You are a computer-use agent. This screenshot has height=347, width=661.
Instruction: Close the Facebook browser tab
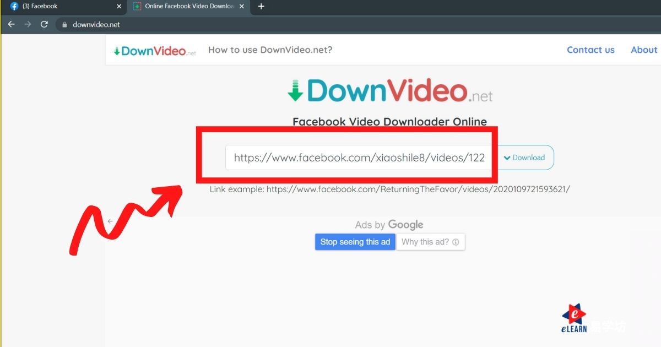click(x=119, y=7)
